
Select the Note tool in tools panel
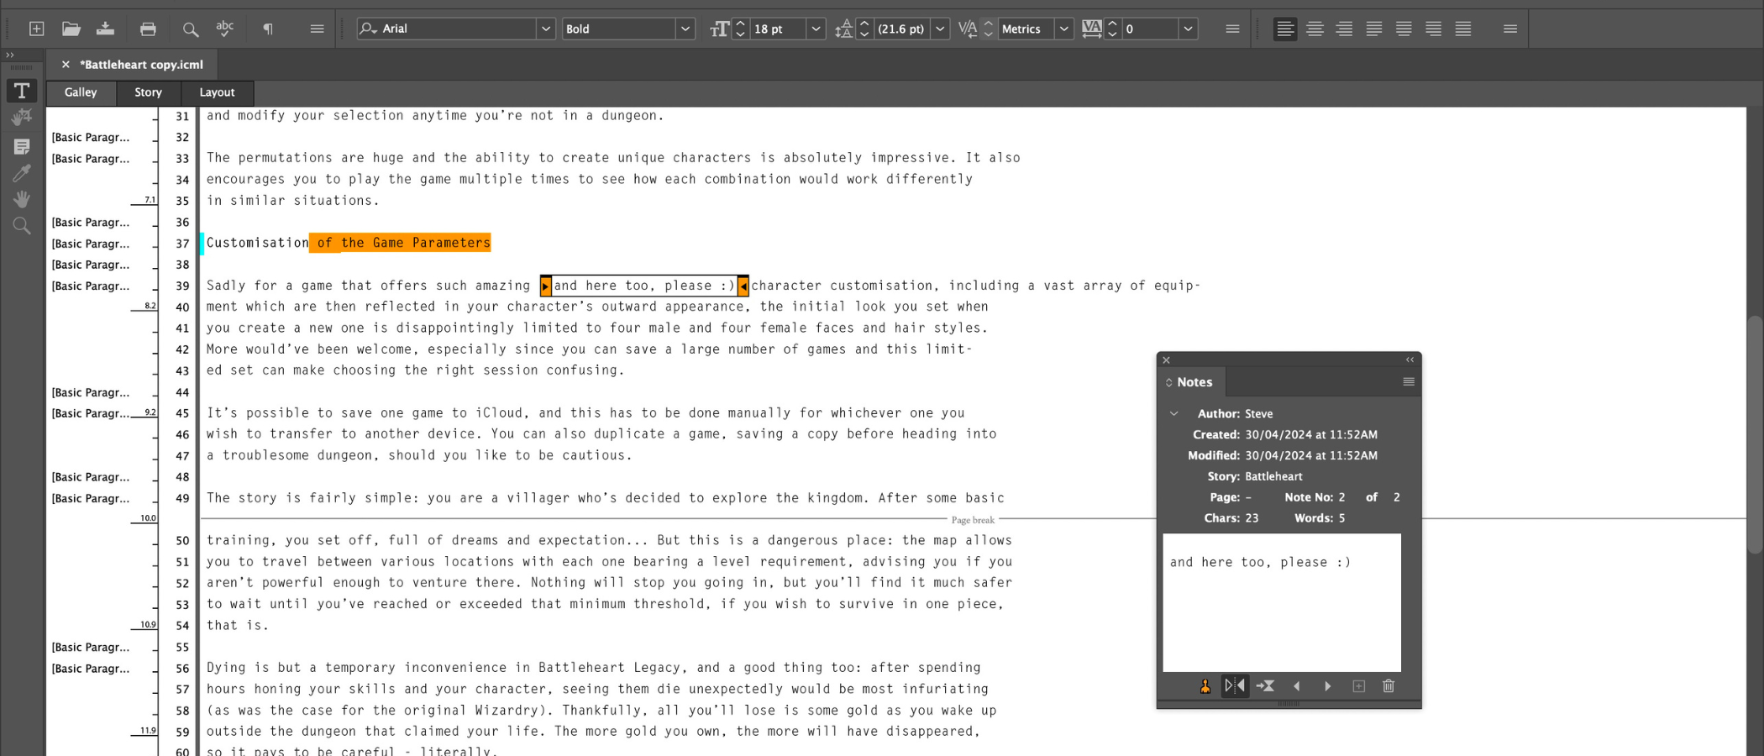tap(22, 146)
